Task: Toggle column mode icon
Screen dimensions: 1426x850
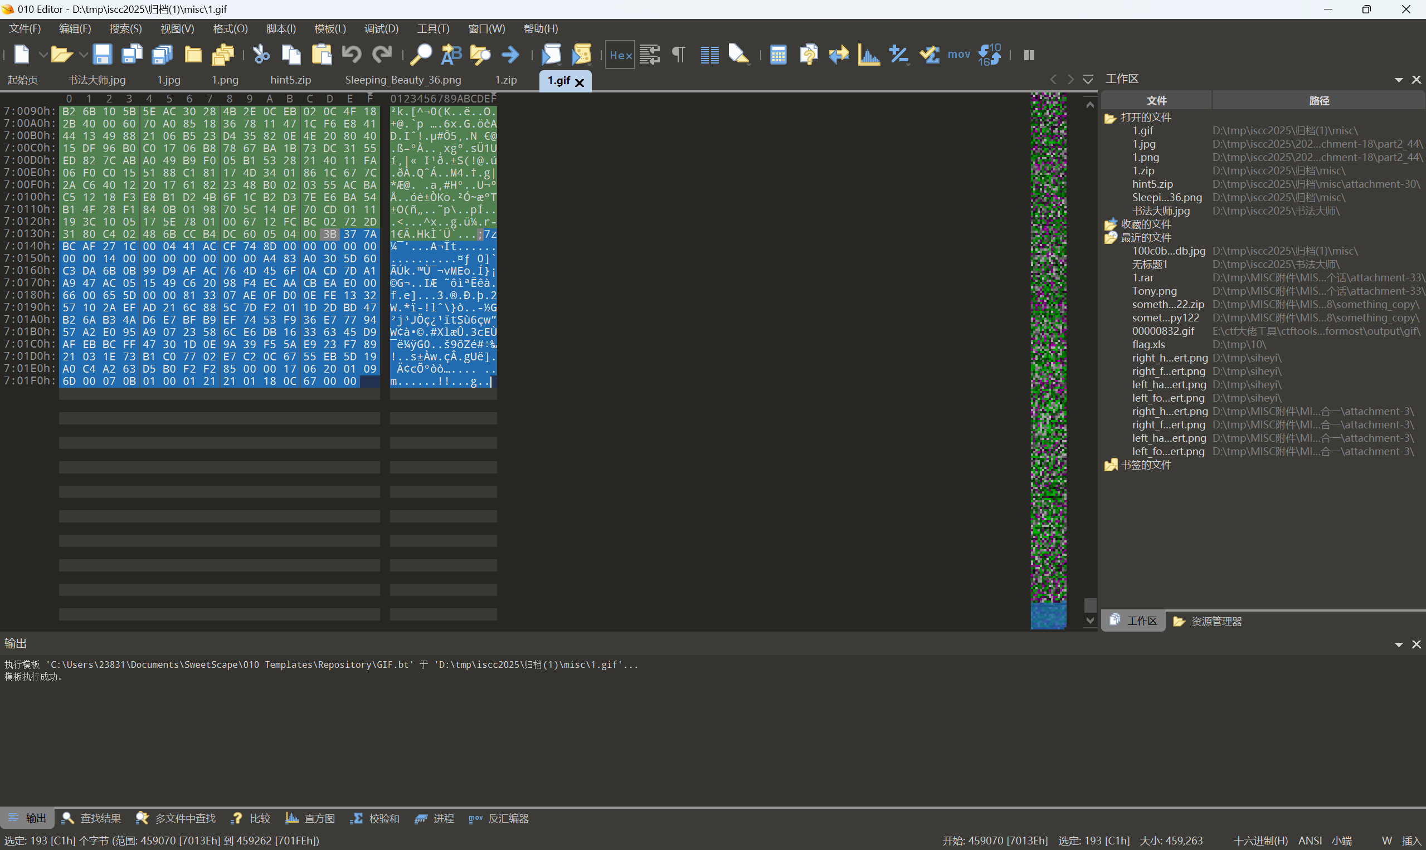Action: click(x=709, y=55)
